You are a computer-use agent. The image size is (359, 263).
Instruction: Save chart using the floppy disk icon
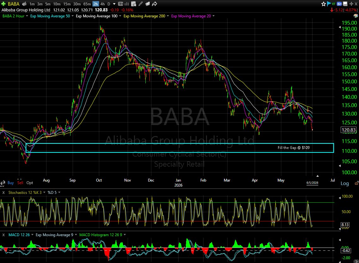pyautogui.click(x=345, y=4)
